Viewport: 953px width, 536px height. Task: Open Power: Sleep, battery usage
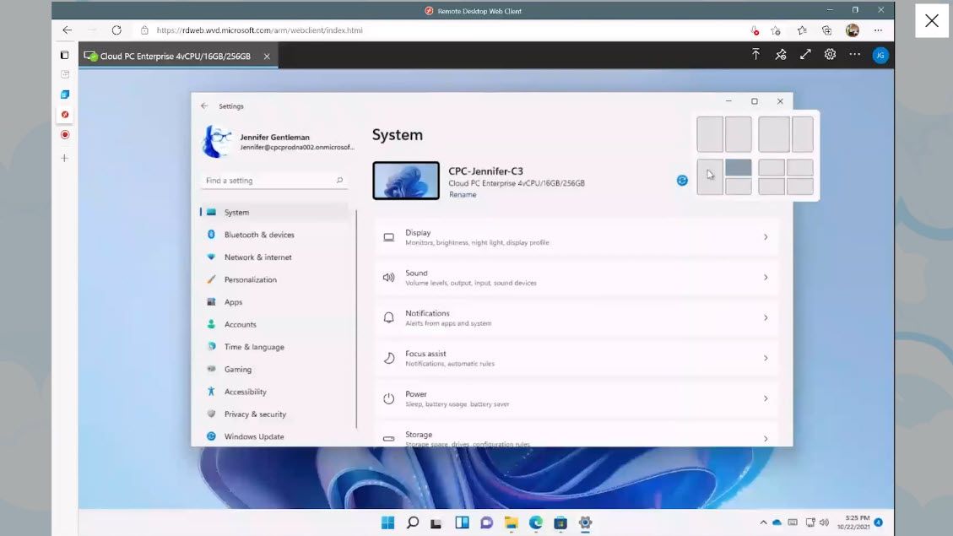pos(577,398)
